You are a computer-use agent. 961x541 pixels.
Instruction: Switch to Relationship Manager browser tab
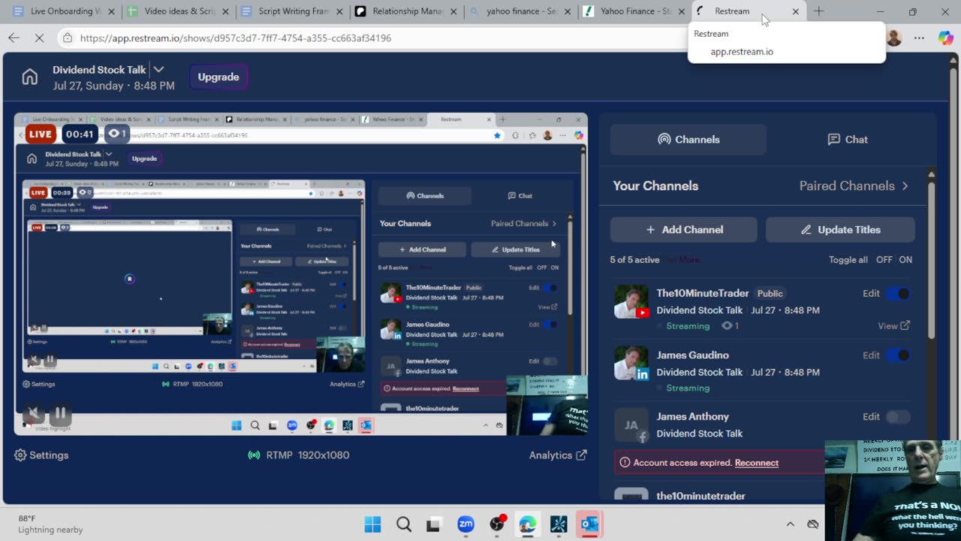pos(406,11)
